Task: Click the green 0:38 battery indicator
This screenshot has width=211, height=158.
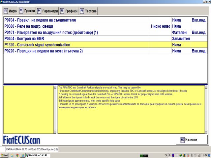Action: click(144, 155)
